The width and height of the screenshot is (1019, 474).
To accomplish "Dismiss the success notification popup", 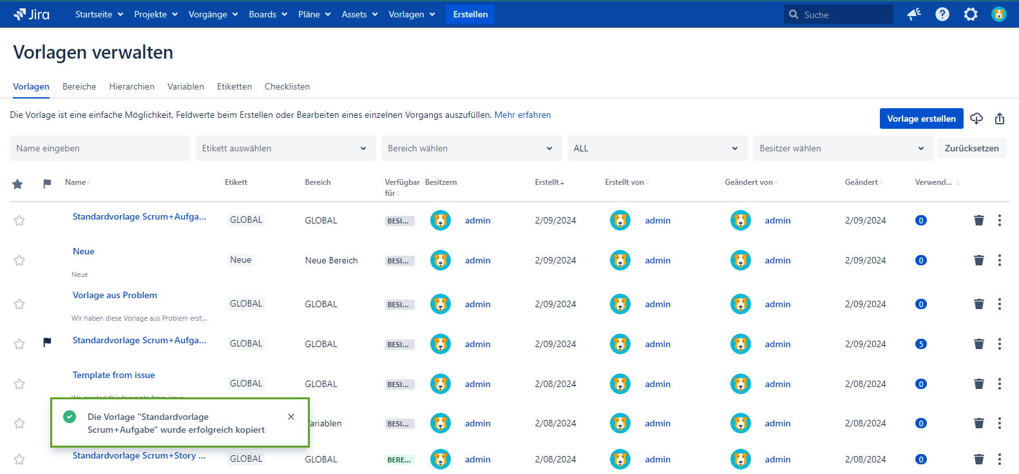I will tap(291, 417).
